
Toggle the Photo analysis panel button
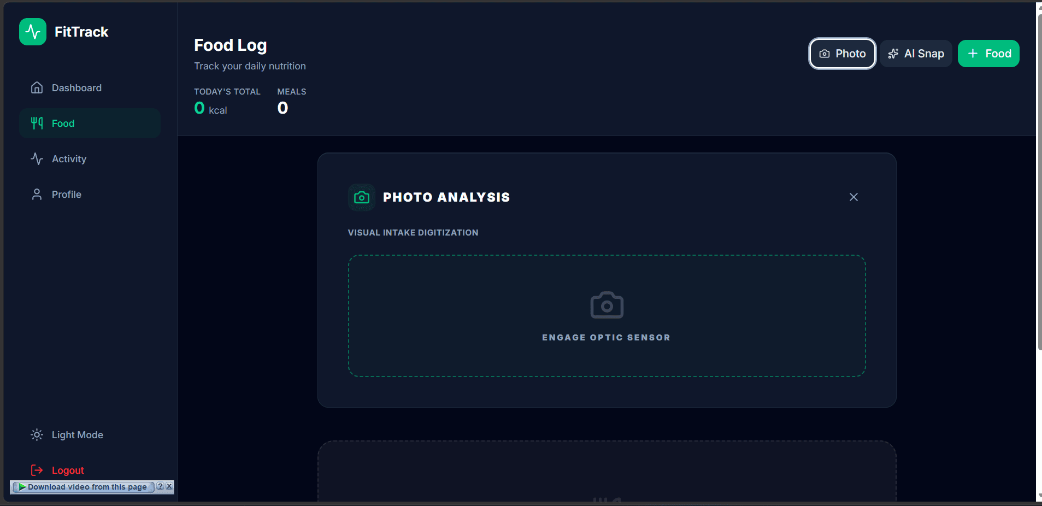coord(842,54)
